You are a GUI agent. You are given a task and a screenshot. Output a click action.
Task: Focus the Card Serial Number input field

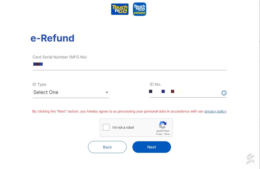(129, 65)
